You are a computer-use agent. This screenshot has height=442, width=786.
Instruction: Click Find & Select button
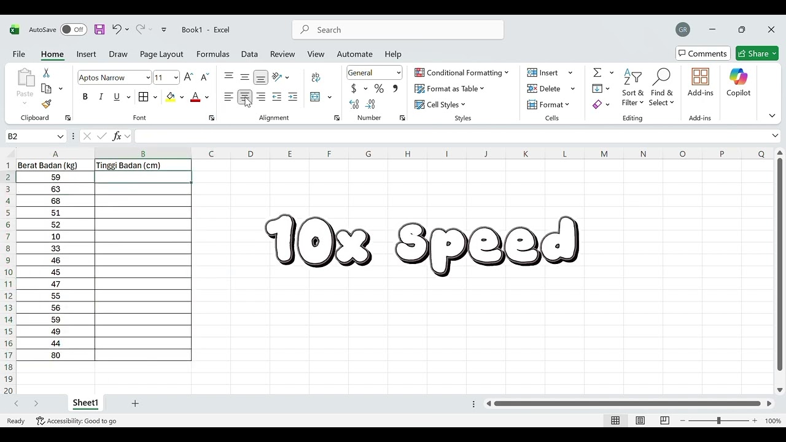661,88
